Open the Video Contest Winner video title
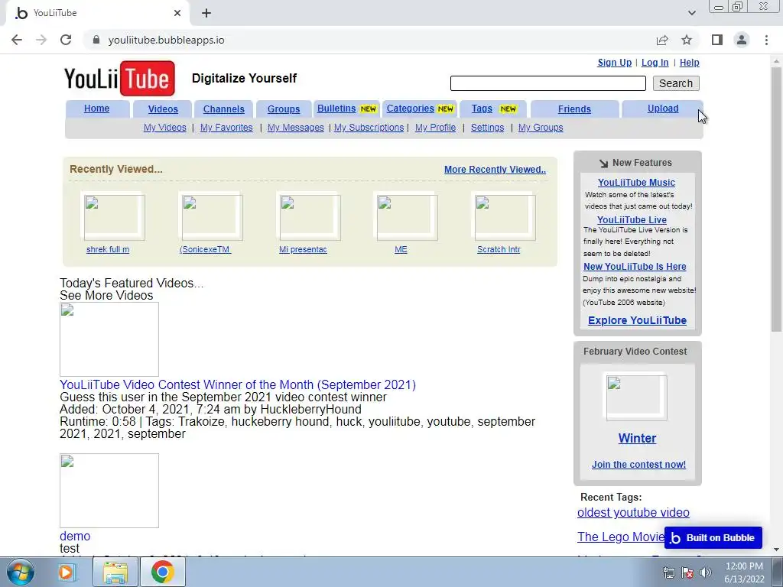783x587 pixels. pos(238,385)
